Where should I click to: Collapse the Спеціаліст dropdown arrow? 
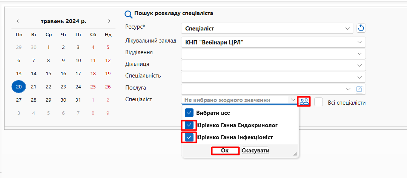click(x=293, y=100)
